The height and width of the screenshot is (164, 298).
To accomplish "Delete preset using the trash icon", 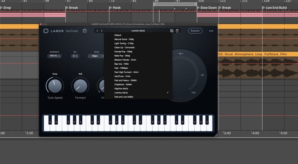I will (x=177, y=31).
